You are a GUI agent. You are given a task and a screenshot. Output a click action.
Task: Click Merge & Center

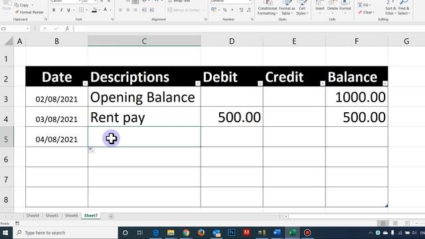(x=184, y=10)
